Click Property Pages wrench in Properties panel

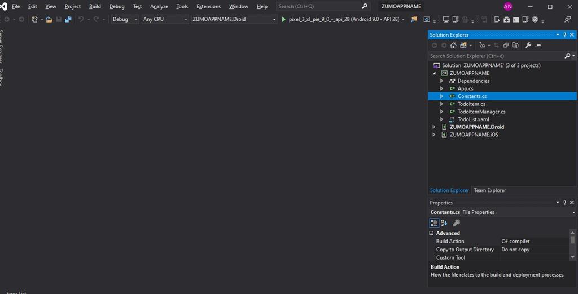point(456,222)
